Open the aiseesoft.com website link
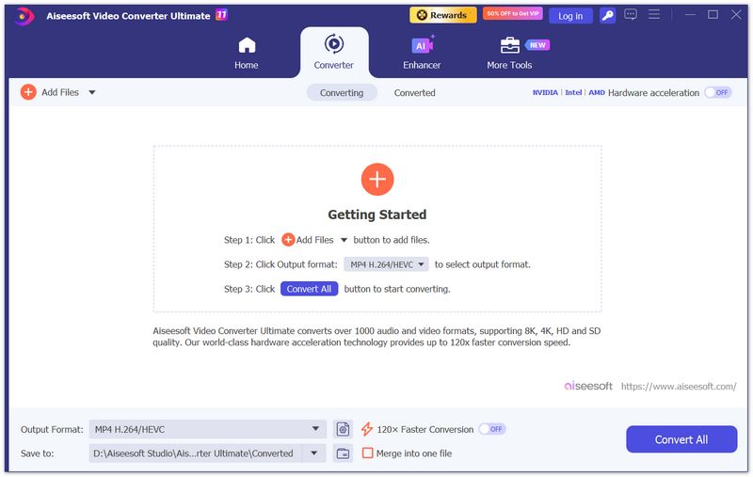 click(x=679, y=387)
